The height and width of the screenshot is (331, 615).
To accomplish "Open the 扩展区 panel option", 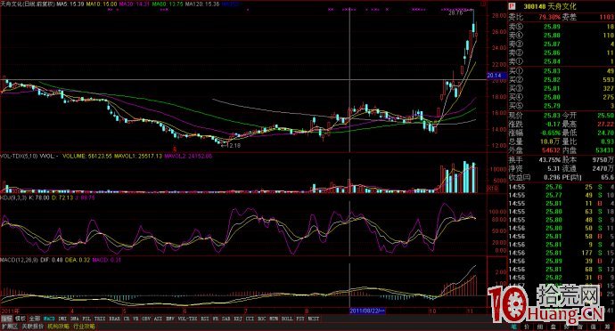I will tap(10, 327).
